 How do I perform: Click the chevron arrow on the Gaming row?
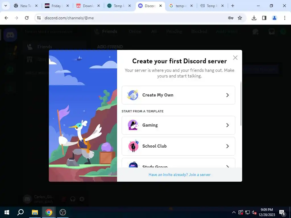pyautogui.click(x=228, y=125)
